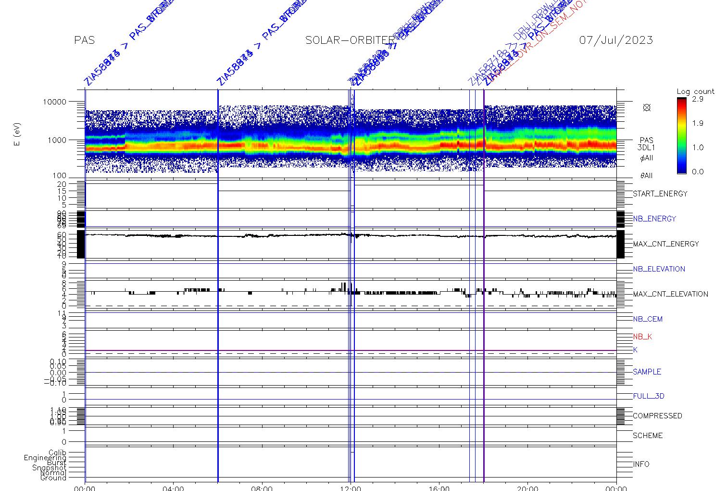Click the FULL_3D panel label
727x491 pixels.
pos(649,396)
